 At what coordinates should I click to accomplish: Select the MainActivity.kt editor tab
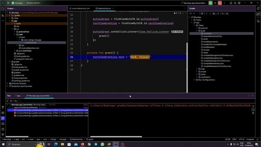pyautogui.click(x=104, y=9)
